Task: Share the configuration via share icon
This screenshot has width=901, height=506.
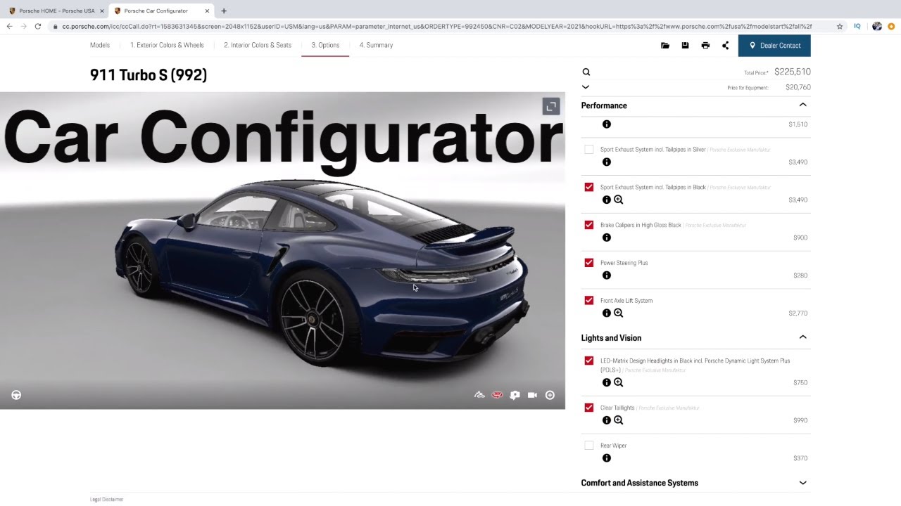Action: coord(725,46)
